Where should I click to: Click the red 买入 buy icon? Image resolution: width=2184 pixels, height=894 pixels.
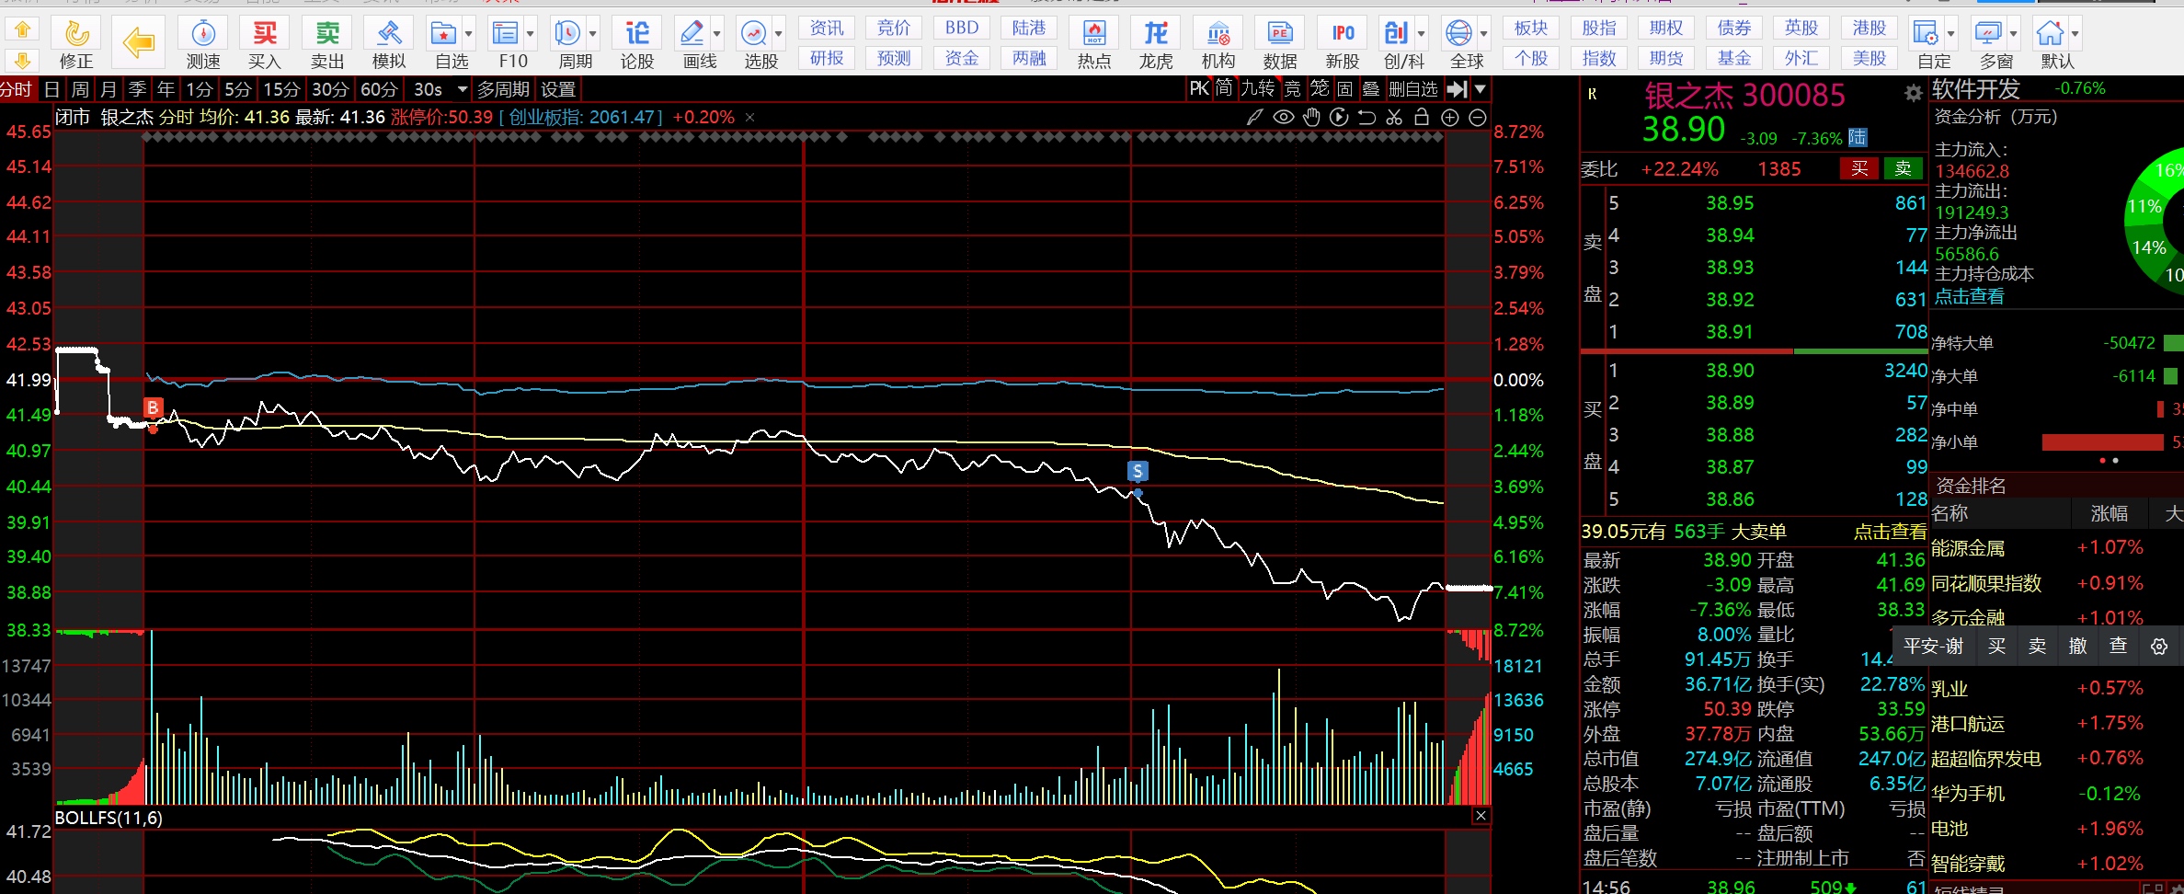(265, 34)
